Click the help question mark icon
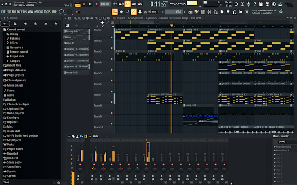Screen dimensions: 297x185 [255, 4]
